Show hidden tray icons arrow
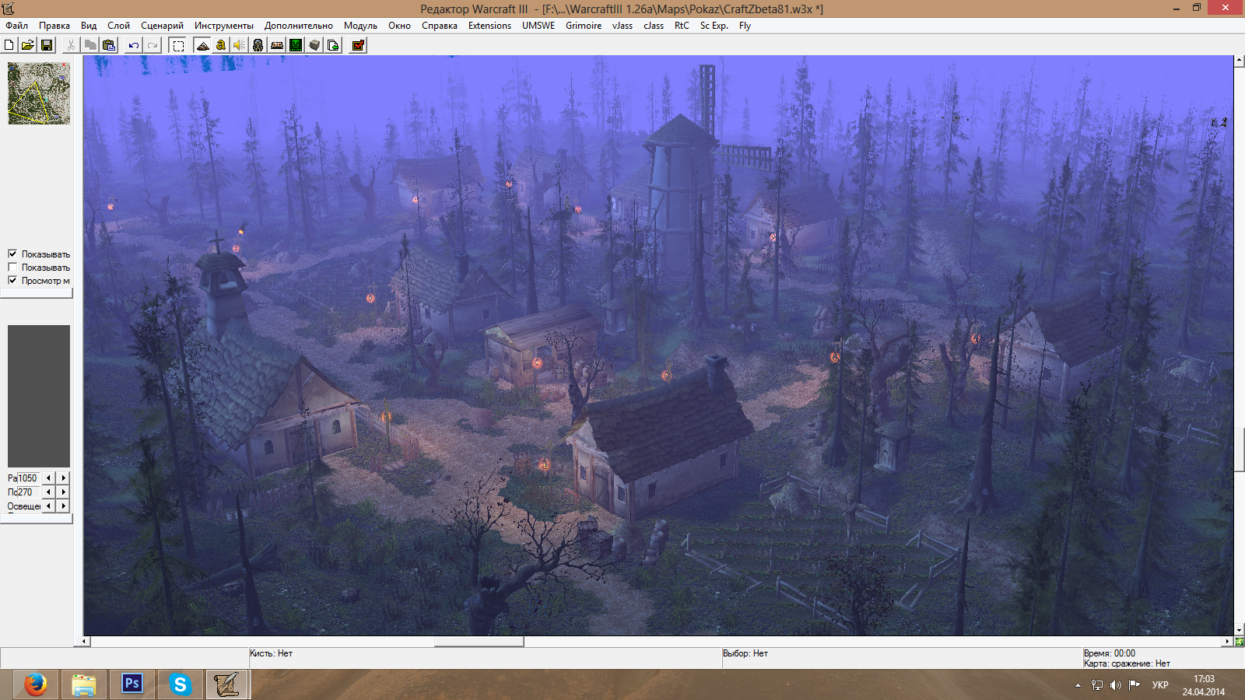 pos(1078,685)
